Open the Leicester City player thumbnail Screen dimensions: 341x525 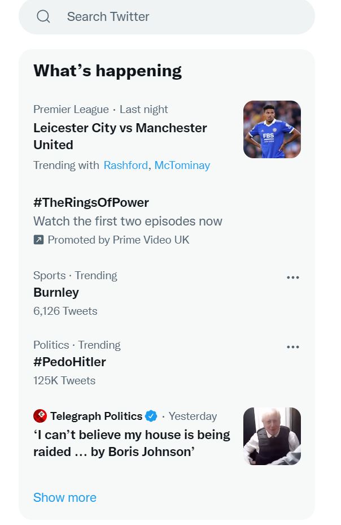(x=272, y=129)
